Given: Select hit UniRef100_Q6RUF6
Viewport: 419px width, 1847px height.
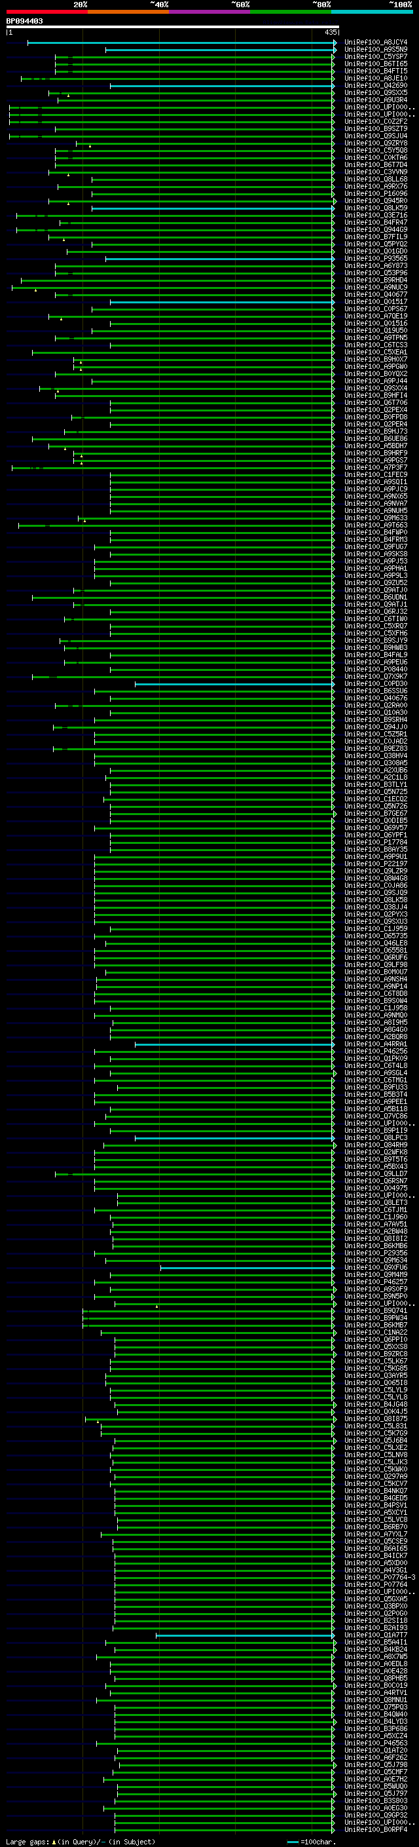Looking at the screenshot, I should [376, 958].
